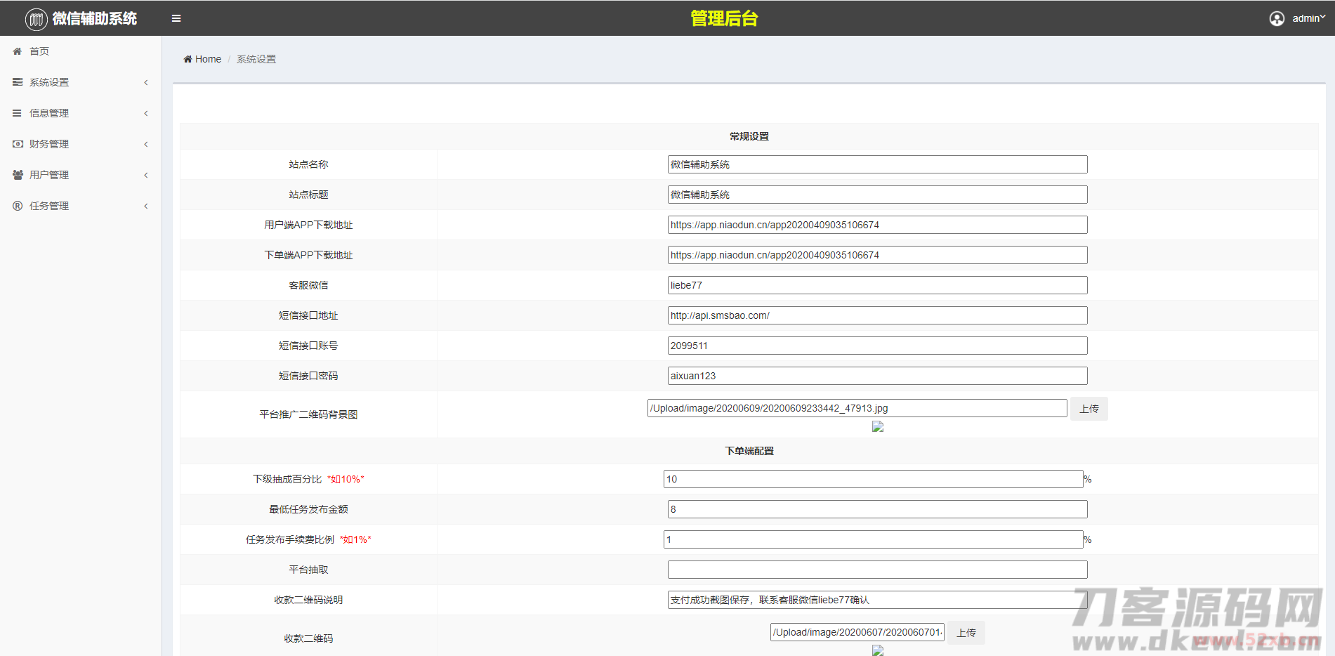Click the system logo in the header
Image resolution: width=1335 pixels, height=656 pixels.
tap(37, 19)
